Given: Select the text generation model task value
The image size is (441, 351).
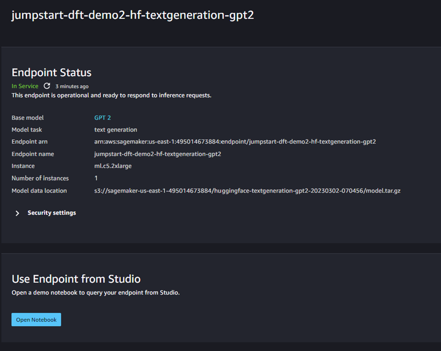Looking at the screenshot, I should 116,130.
